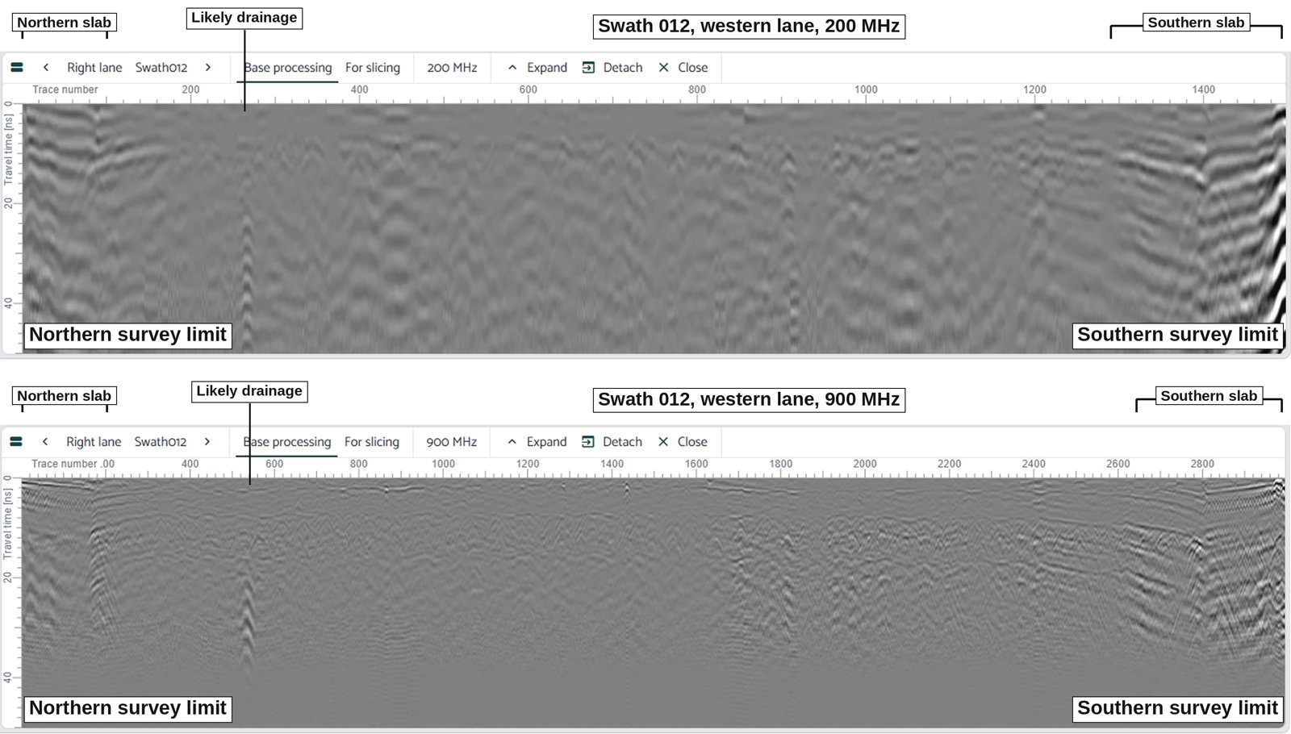Click Right lane label in the 200 MHz panel

tap(94, 68)
